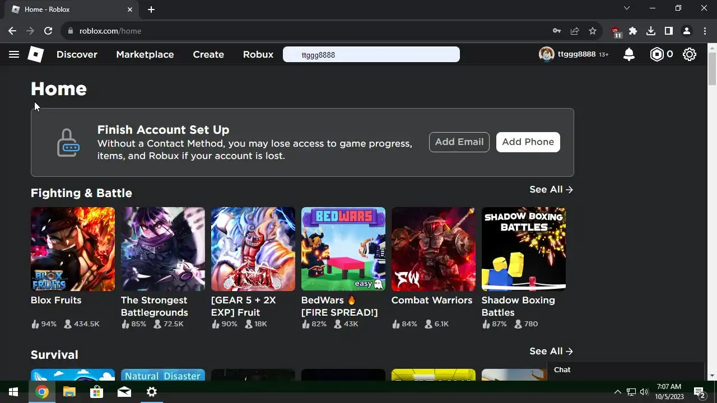
Task: Open the Robux balance icon
Action: pyautogui.click(x=657, y=54)
